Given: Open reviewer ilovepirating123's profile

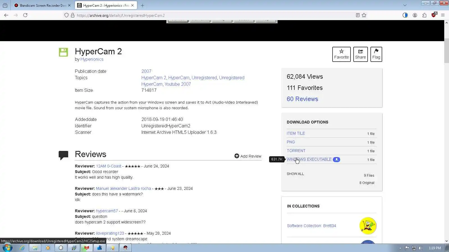Looking at the screenshot, I should (x=110, y=234).
